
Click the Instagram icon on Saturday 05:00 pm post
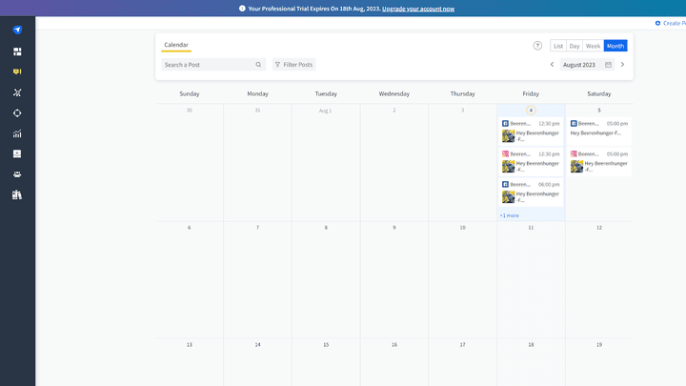pyautogui.click(x=574, y=154)
